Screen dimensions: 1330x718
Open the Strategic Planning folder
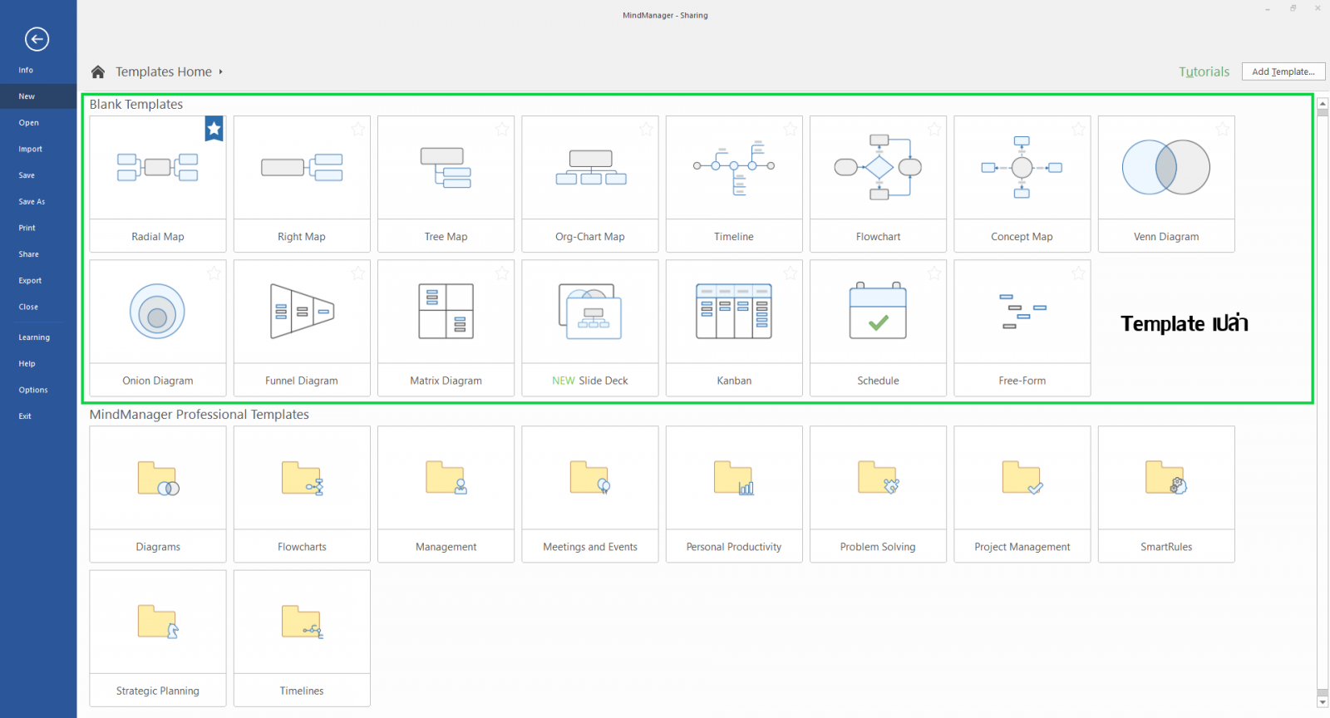coord(158,638)
